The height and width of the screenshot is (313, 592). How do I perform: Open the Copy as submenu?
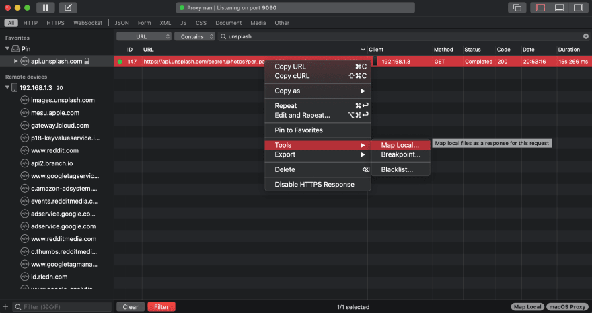pyautogui.click(x=318, y=91)
